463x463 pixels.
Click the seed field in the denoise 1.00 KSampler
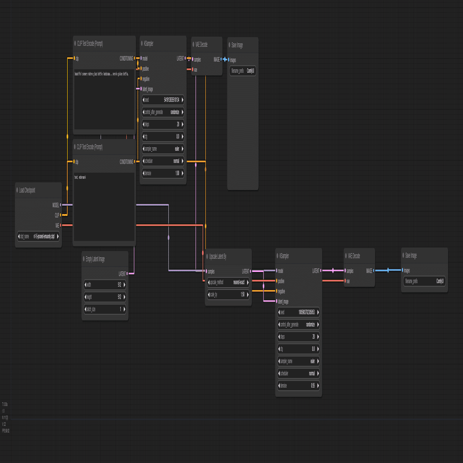[x=163, y=100]
